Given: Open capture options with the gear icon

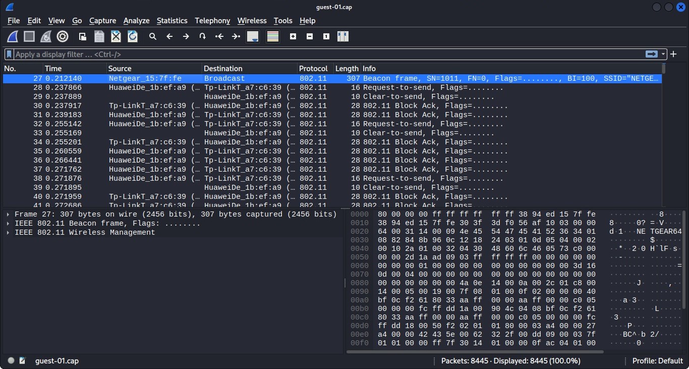Looking at the screenshot, I should click(x=63, y=36).
